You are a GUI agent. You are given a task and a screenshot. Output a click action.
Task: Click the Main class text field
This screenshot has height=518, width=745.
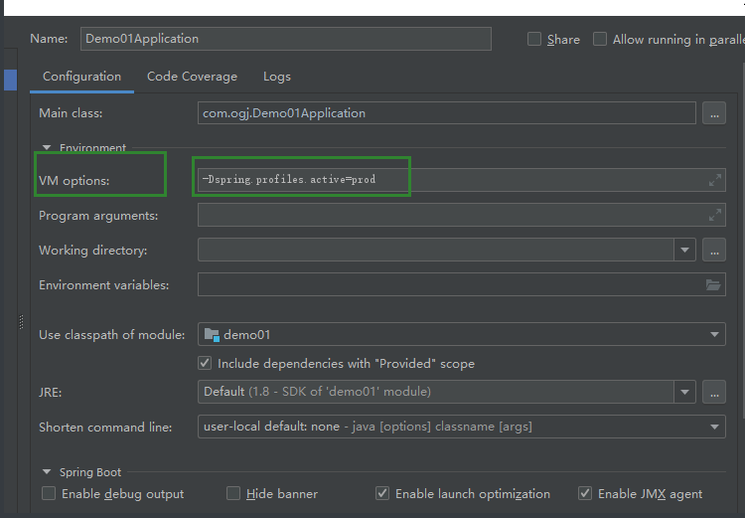pyautogui.click(x=447, y=113)
